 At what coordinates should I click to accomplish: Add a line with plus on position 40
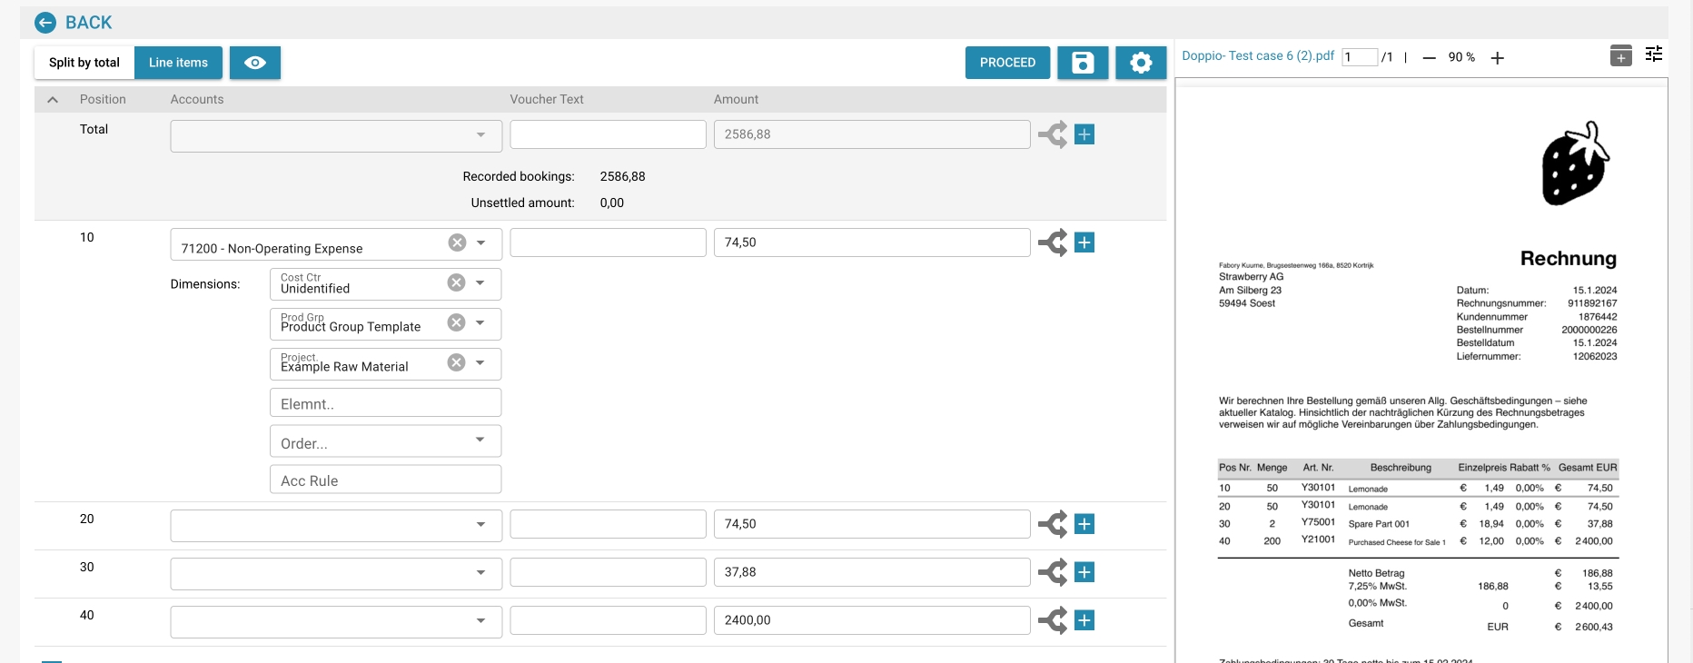(1084, 620)
